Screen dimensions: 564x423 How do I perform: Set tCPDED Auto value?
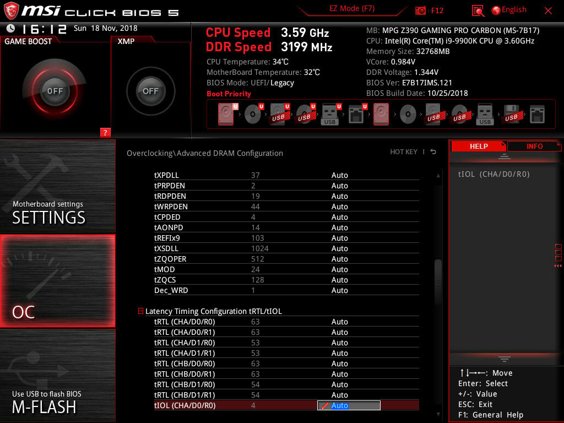tap(339, 217)
